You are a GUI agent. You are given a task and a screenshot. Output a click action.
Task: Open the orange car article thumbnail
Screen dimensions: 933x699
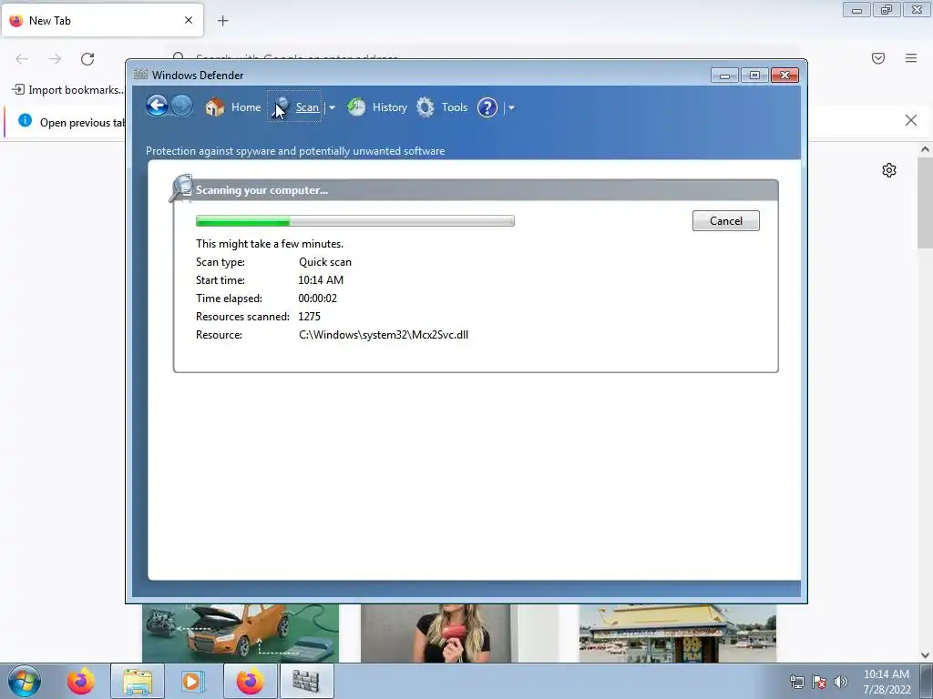pyautogui.click(x=241, y=633)
